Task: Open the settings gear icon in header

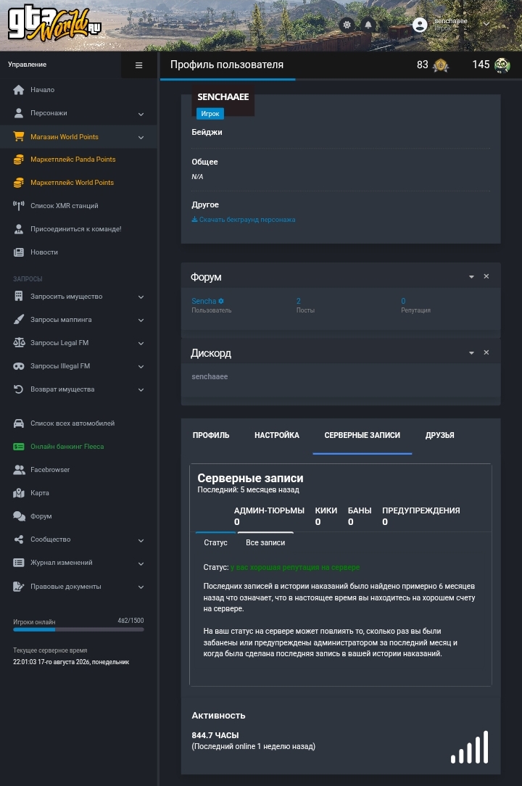Action: pos(347,25)
